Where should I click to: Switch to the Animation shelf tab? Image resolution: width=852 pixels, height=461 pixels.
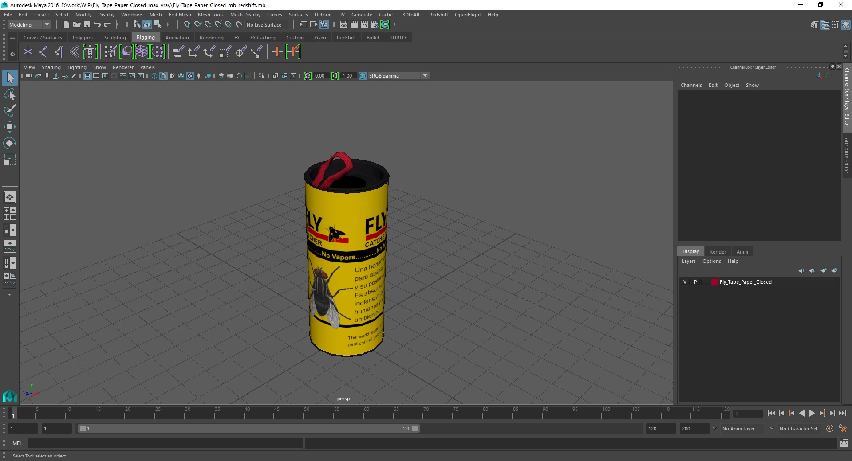(177, 38)
